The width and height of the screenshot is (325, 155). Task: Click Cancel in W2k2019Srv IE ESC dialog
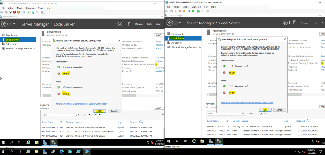click(x=279, y=110)
